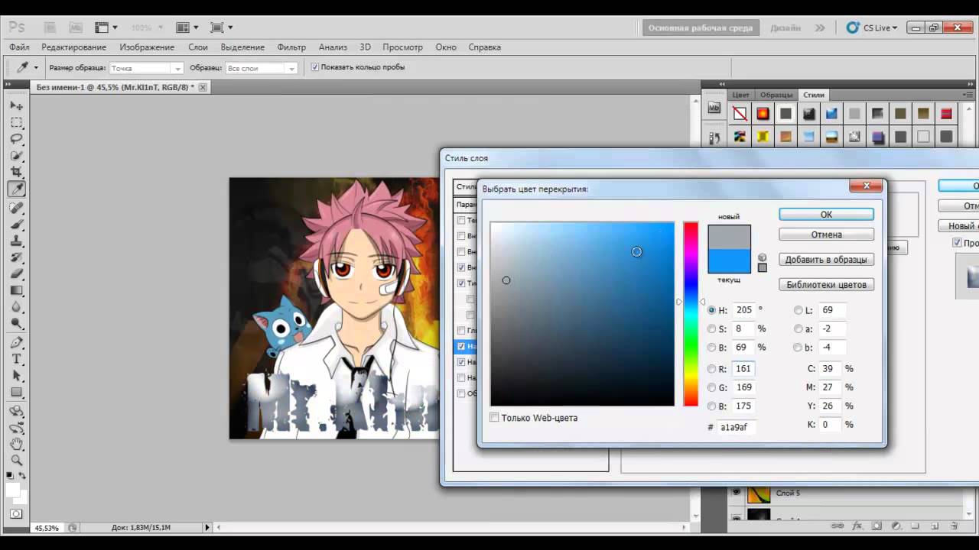This screenshot has height=550, width=979.
Task: Click OK in the color picker
Action: (826, 215)
